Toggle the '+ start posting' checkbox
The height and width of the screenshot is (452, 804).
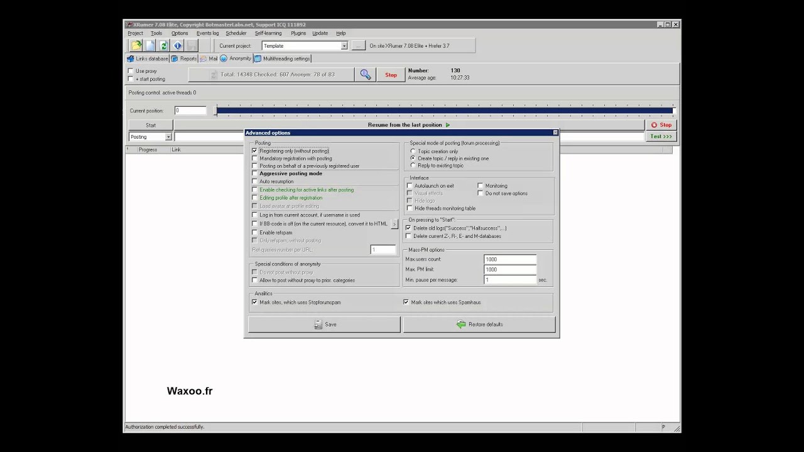coord(131,79)
